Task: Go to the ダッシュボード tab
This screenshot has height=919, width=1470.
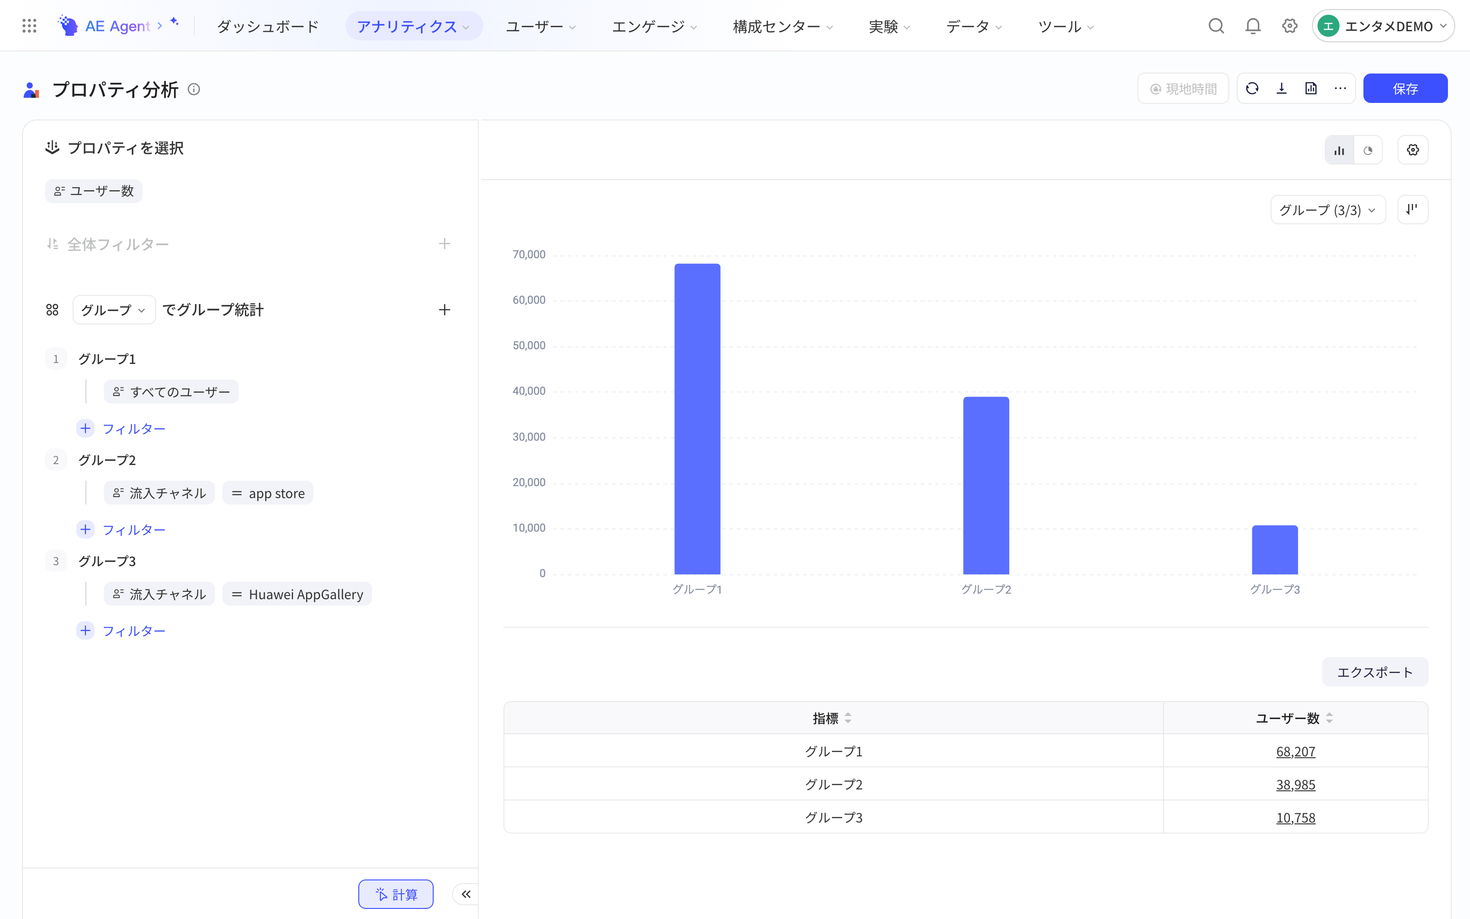Action: [x=268, y=26]
